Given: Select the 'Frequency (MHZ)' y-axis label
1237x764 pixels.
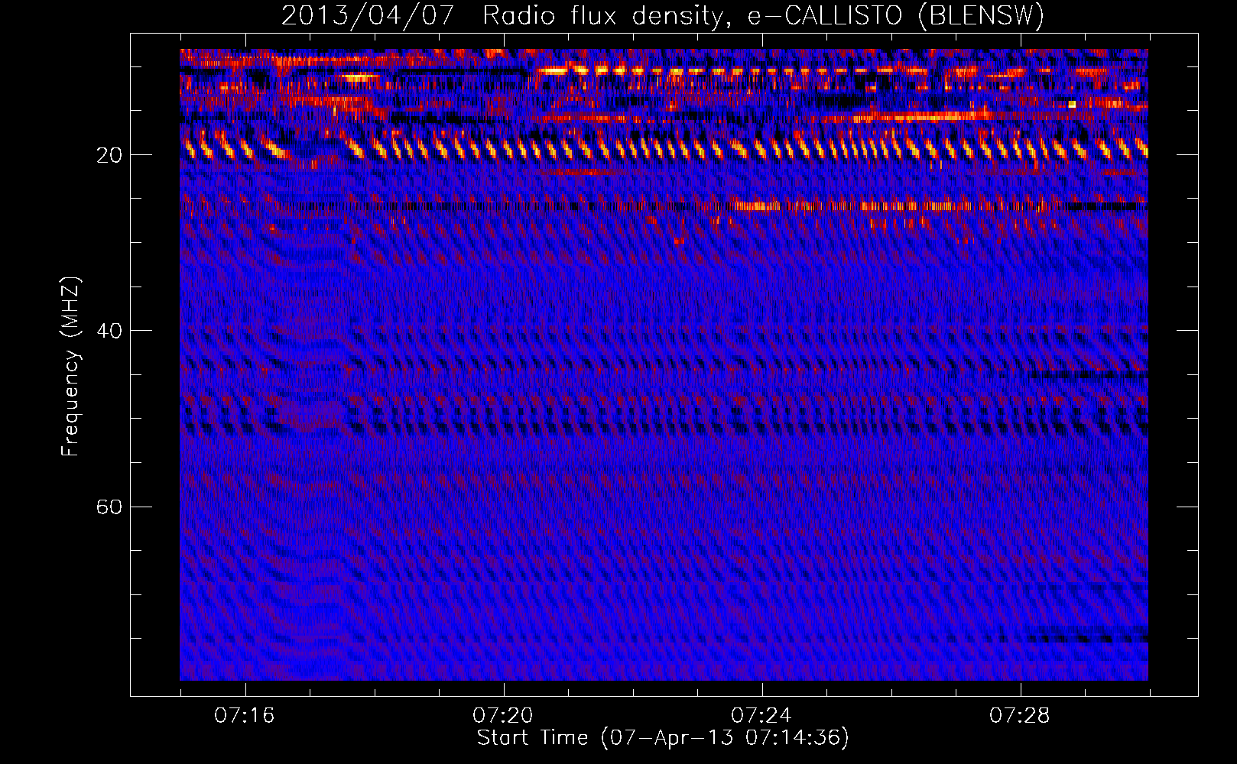Looking at the screenshot, I should click(70, 367).
